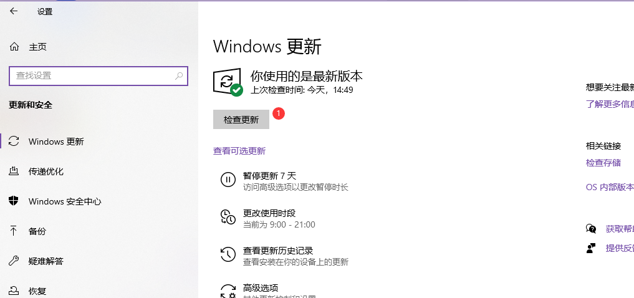Viewport: 634px width, 298px height.
Task: Open the OS 内部版本 link
Action: coord(610,187)
